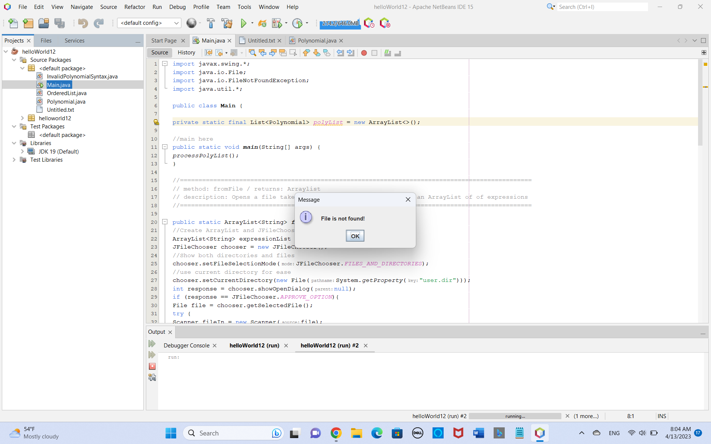Stop the running process via red square in Output
The width and height of the screenshot is (711, 444).
tap(152, 366)
